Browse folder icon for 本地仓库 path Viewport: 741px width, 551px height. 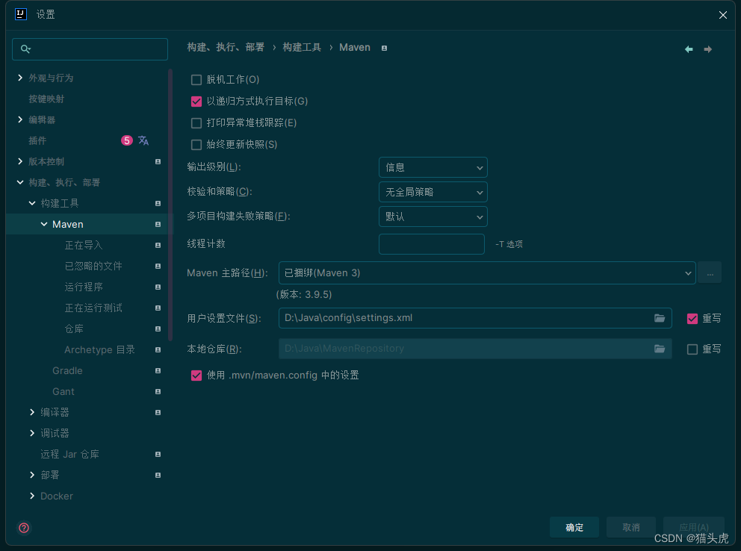(660, 349)
